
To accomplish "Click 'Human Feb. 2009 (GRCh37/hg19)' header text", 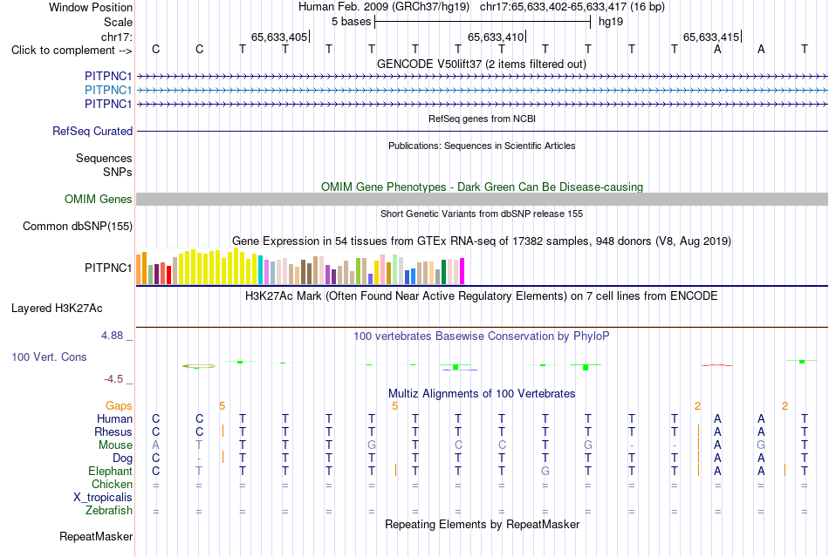I will [x=384, y=7].
